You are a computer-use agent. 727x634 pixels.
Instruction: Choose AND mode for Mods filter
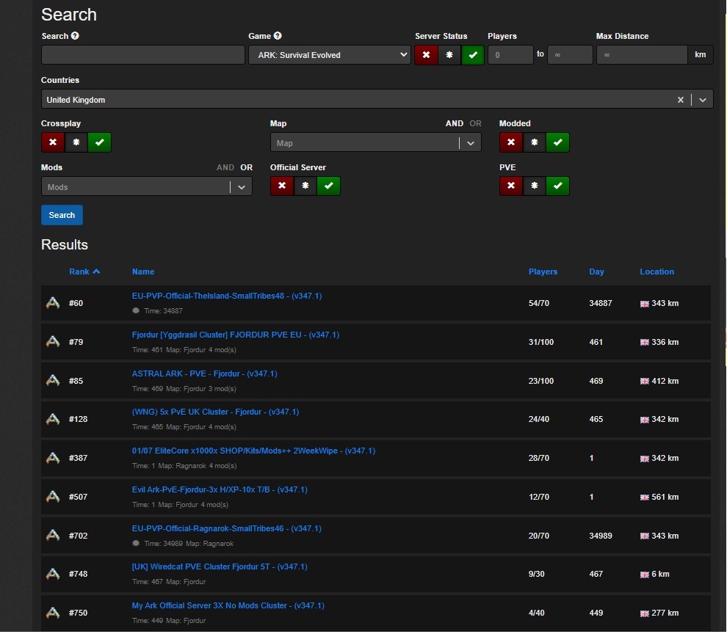pyautogui.click(x=225, y=168)
